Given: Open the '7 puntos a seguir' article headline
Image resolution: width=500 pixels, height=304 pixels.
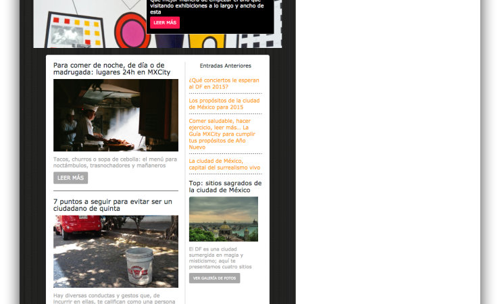Looking at the screenshot, I should [x=112, y=205].
